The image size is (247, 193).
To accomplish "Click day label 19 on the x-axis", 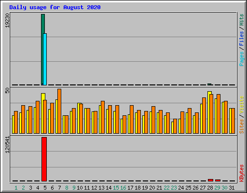I will (x=145, y=188).
